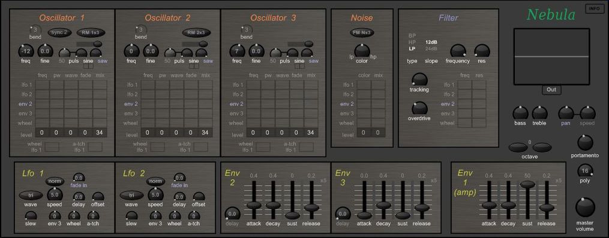This screenshot has width=609, height=238.
Task: Open Lfo 2 wave selector showing tri
Action: point(131,195)
